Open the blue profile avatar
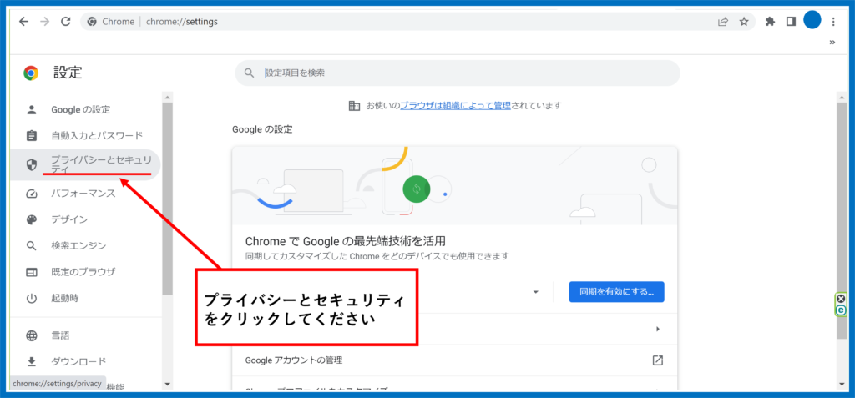The height and width of the screenshot is (398, 855). [812, 21]
